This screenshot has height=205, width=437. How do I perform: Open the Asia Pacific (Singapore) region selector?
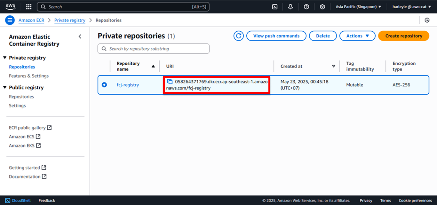[358, 7]
